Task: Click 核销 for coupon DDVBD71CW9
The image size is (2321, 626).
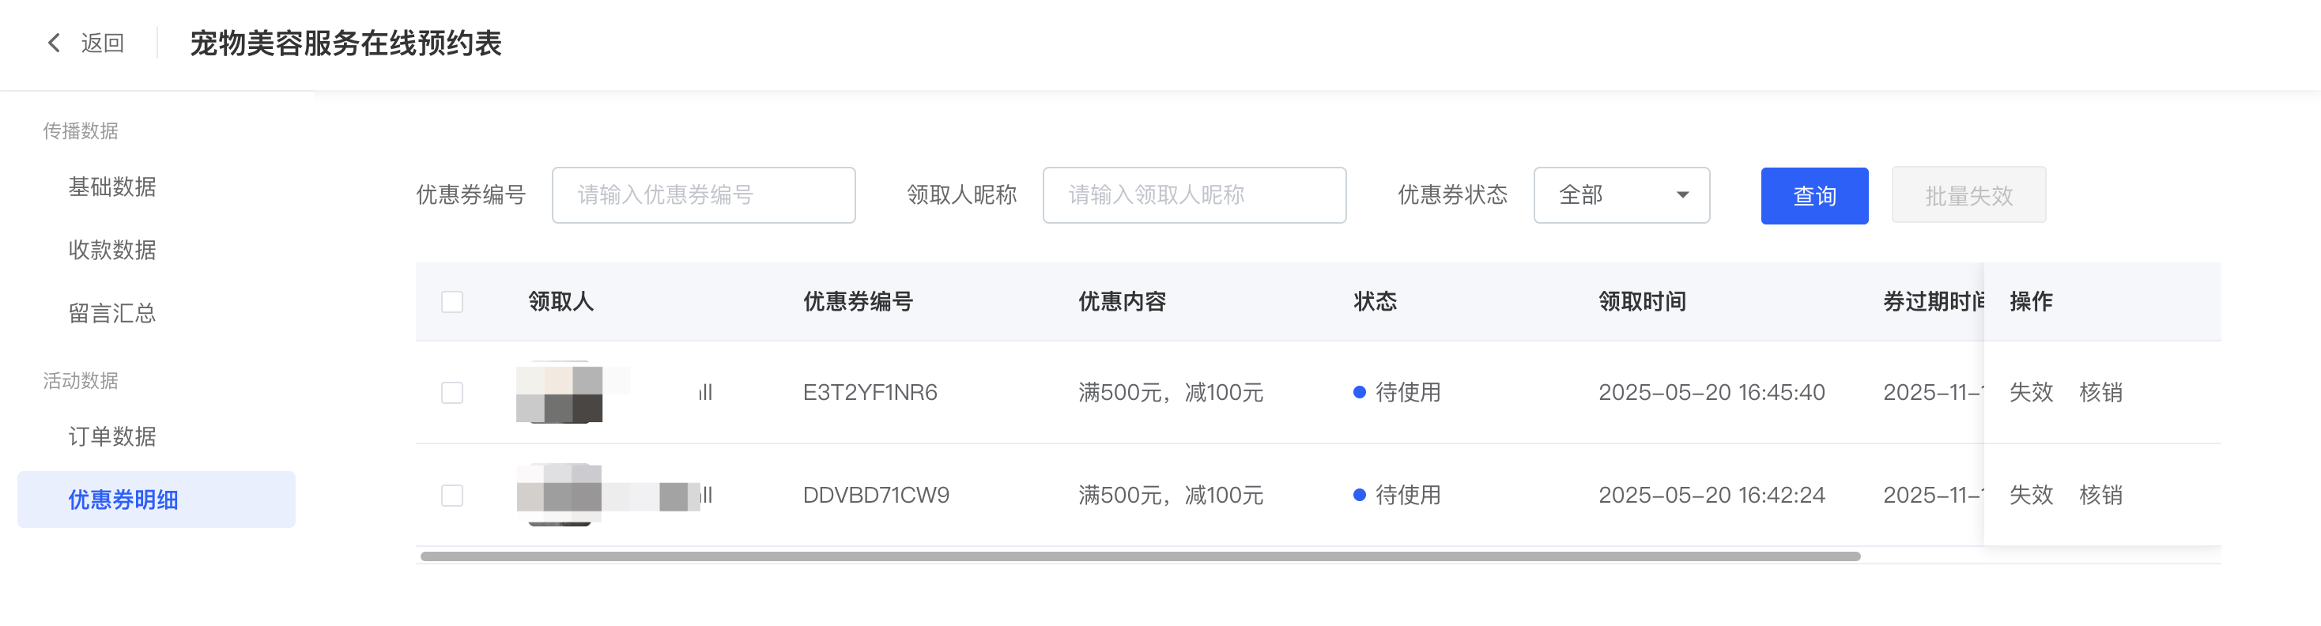Action: 2100,496
